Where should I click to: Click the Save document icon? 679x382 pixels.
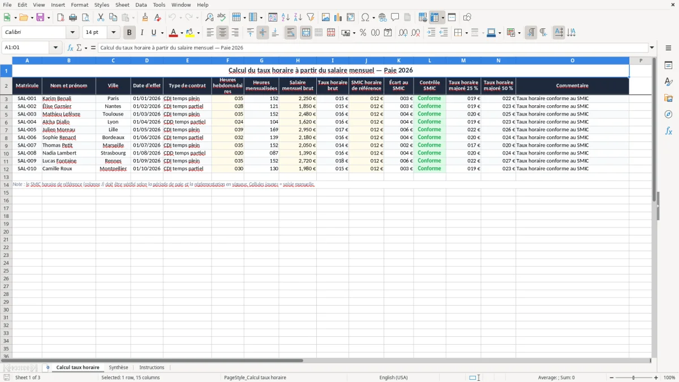pyautogui.click(x=40, y=18)
